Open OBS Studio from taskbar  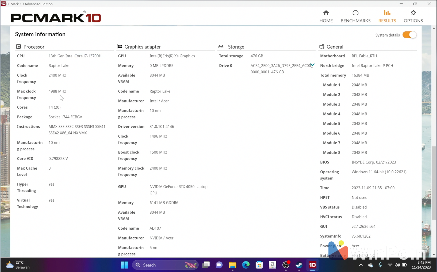[x=286, y=265]
